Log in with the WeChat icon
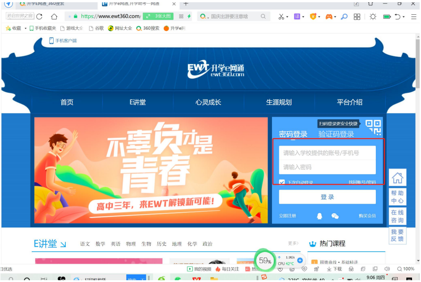The height and width of the screenshot is (282, 421). 335,216
